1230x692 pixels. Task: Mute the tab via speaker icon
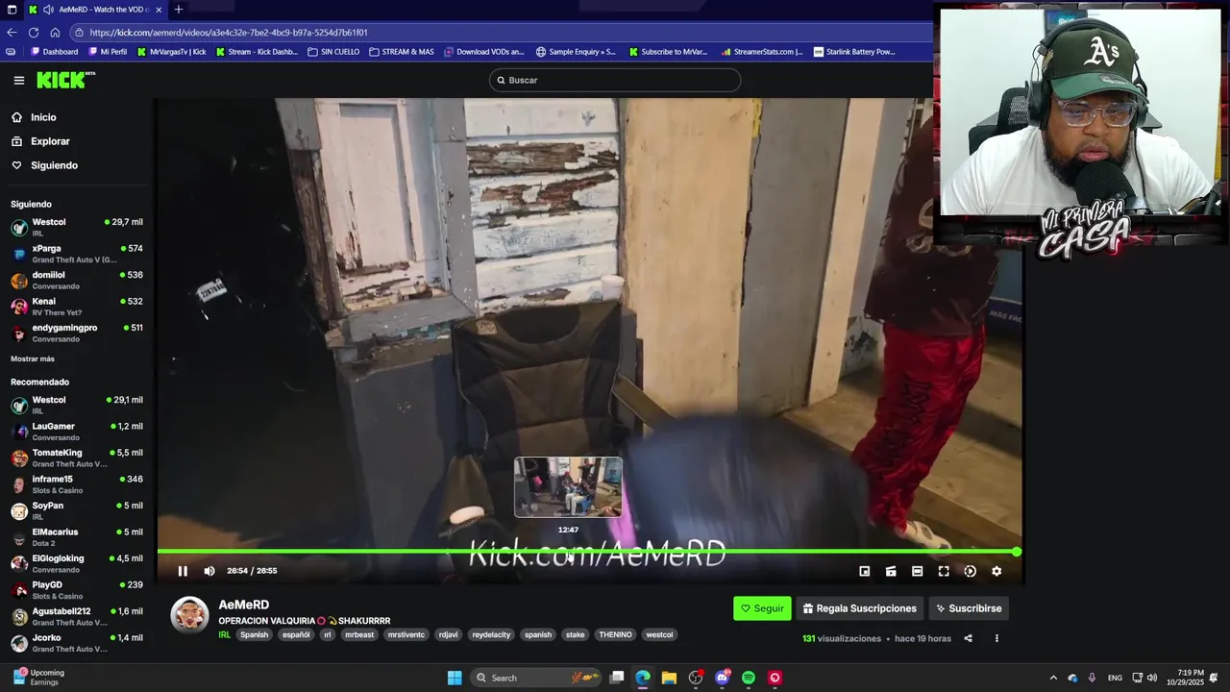(48, 10)
